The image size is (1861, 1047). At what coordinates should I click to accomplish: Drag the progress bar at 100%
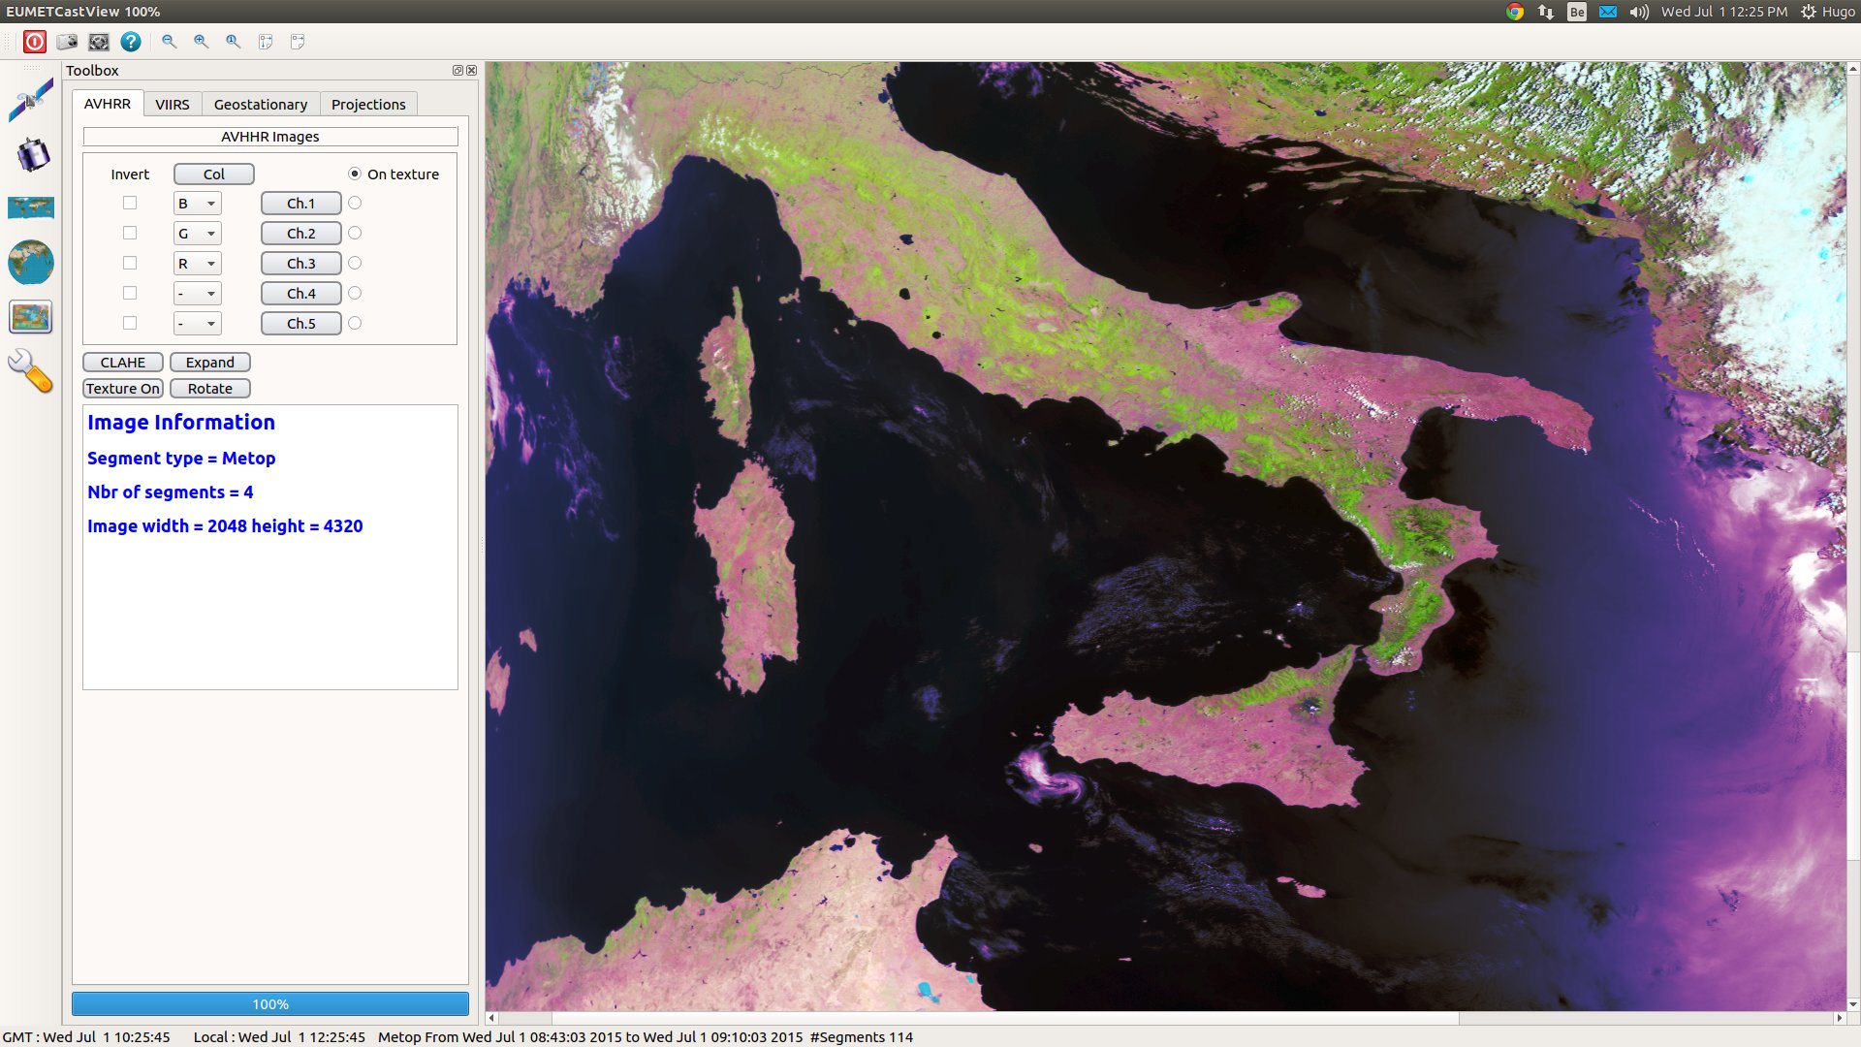point(269,1004)
